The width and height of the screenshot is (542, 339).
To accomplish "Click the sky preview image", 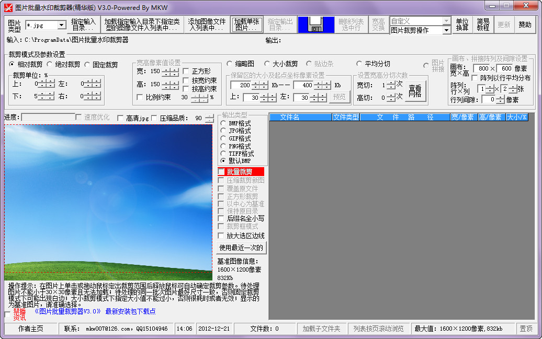I will point(108,202).
